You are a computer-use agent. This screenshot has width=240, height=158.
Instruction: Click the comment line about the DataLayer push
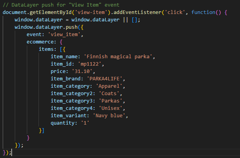point(61,5)
